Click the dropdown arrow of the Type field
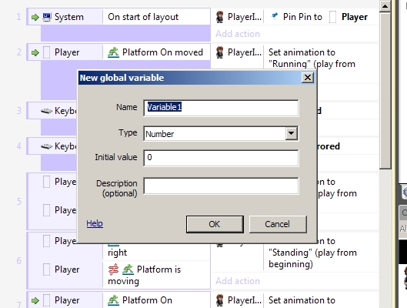This screenshot has width=407, height=308. [292, 133]
